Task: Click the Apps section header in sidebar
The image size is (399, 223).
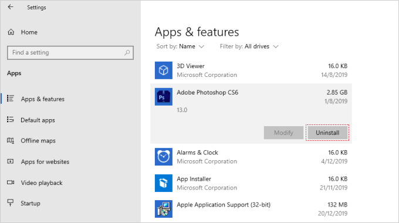Action: (x=14, y=73)
